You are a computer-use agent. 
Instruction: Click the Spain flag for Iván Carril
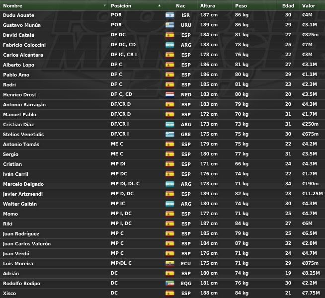[170, 174]
